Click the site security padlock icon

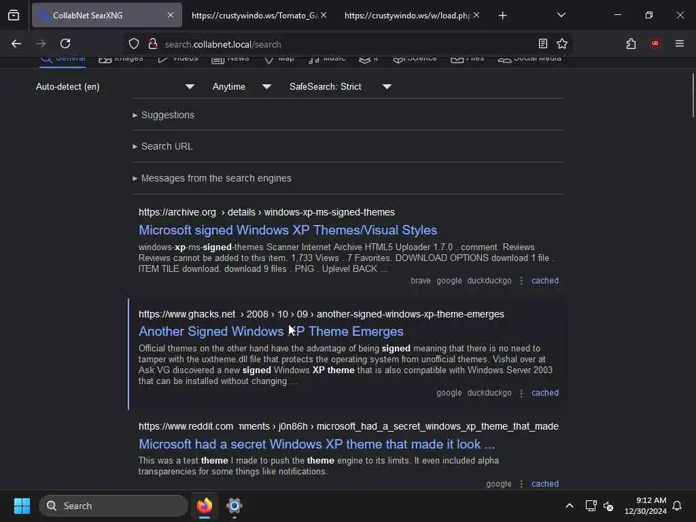153,44
